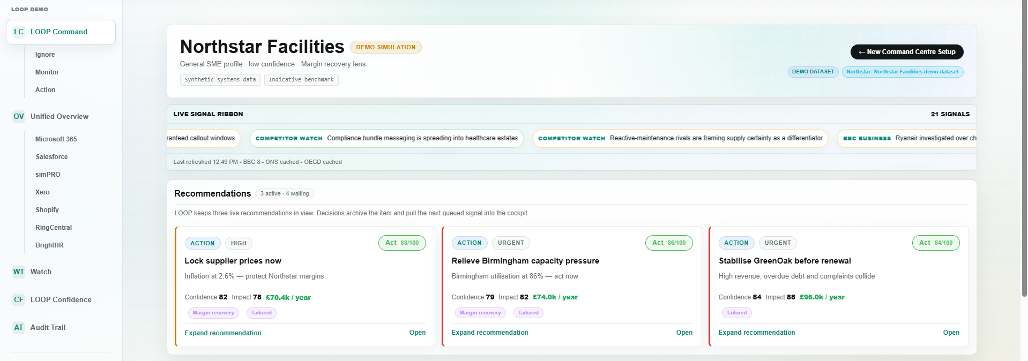This screenshot has width=1028, height=361.
Task: Open Compliance bundle messaging competitor watch signal
Action: pyautogui.click(x=386, y=138)
